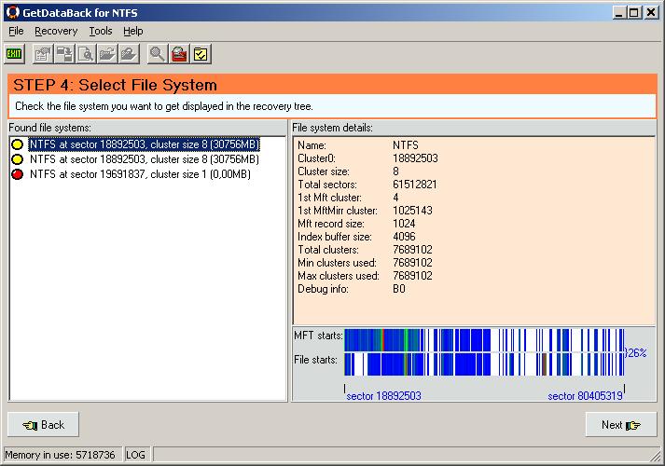The height and width of the screenshot is (466, 665).
Task: Click the greyed copy folders toolbar icon
Action: click(64, 54)
